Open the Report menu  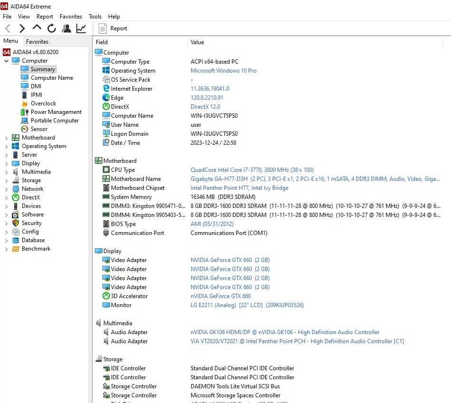point(45,17)
